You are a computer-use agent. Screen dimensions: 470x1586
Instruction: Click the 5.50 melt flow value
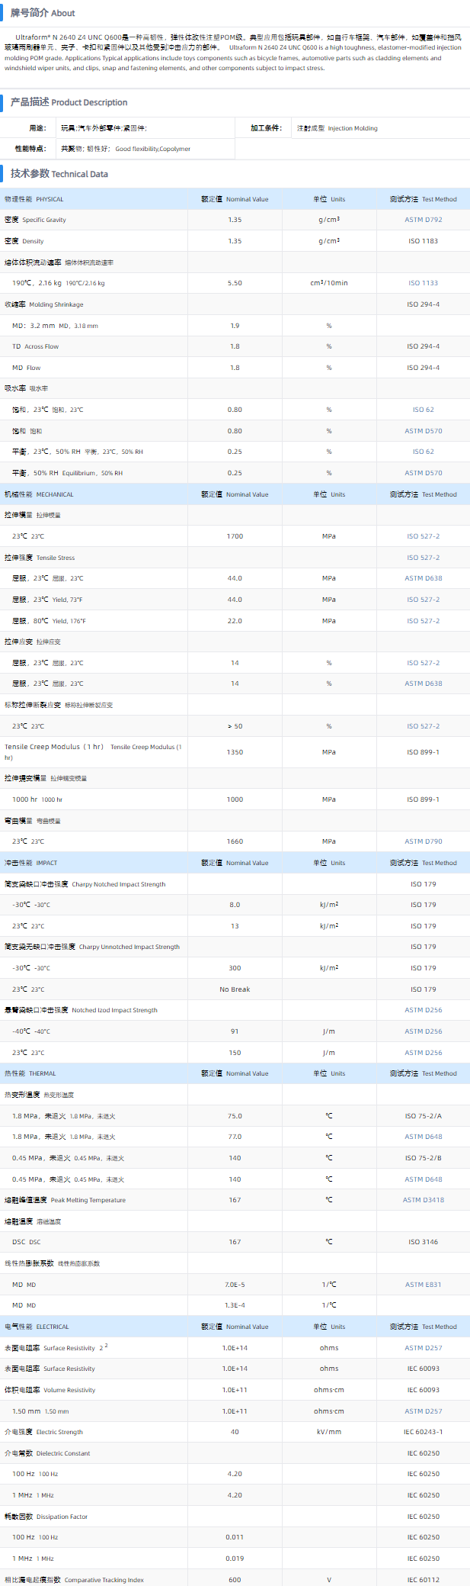click(x=235, y=283)
